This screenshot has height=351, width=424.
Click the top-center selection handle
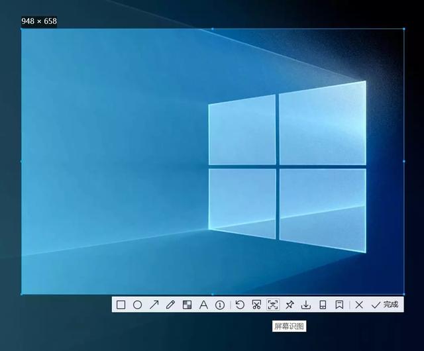[x=213, y=28]
